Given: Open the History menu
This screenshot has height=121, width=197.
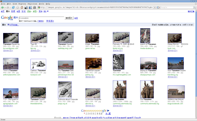Looking at the screenshot, I should (x=22, y=4).
